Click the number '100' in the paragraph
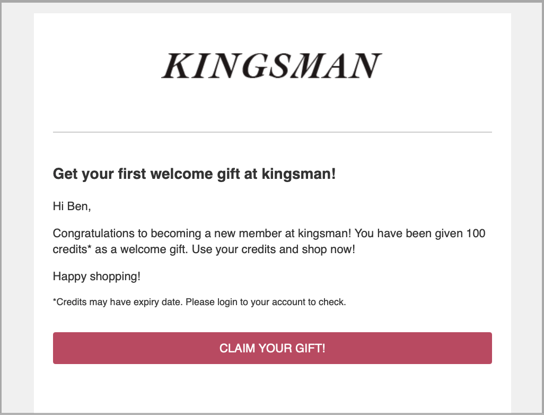The width and height of the screenshot is (544, 415). (x=476, y=233)
